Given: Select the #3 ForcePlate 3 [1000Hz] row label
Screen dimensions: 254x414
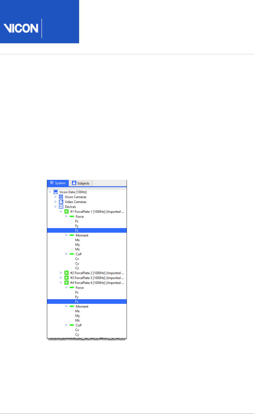Looking at the screenshot, I should (97, 278).
